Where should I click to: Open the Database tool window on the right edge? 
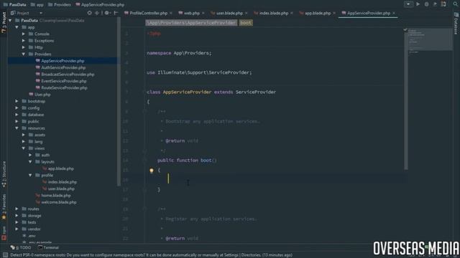coord(456,24)
